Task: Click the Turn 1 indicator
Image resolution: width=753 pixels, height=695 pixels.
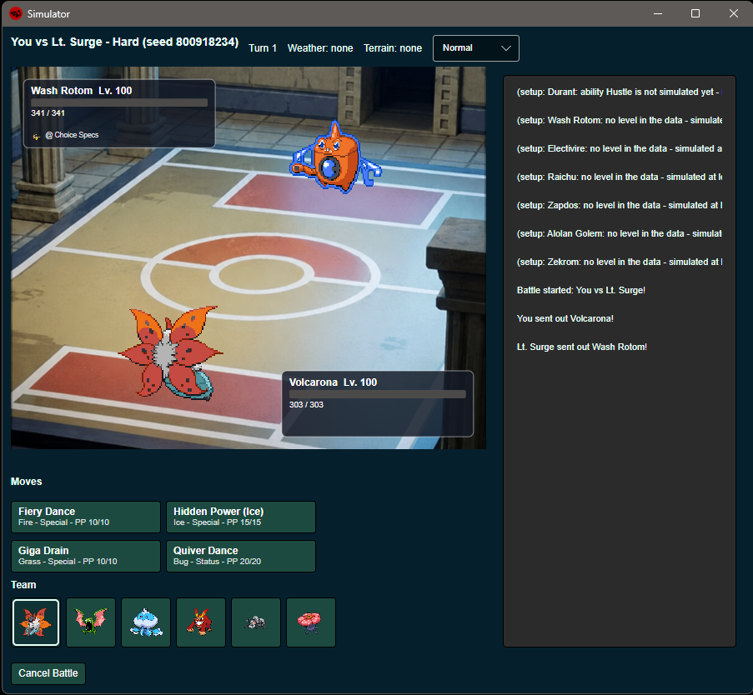Action: [263, 48]
